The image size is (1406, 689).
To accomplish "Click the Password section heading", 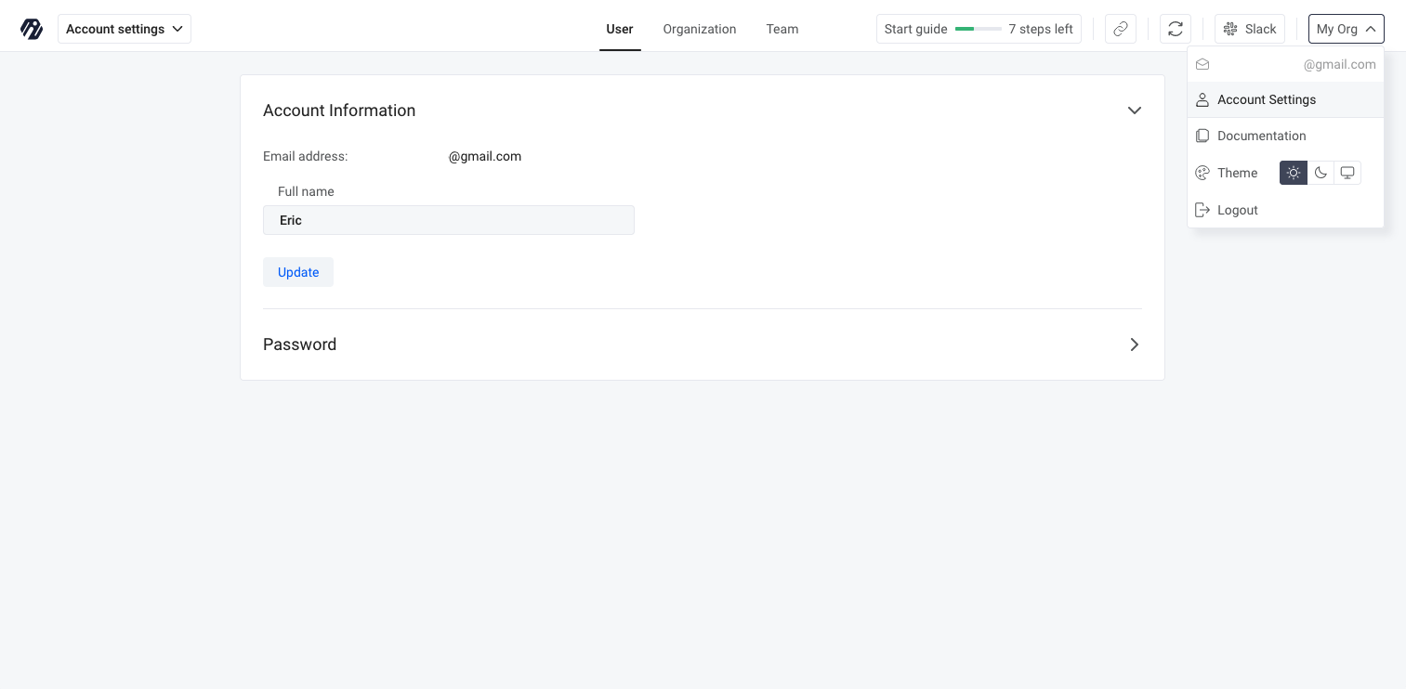I will (x=300, y=344).
